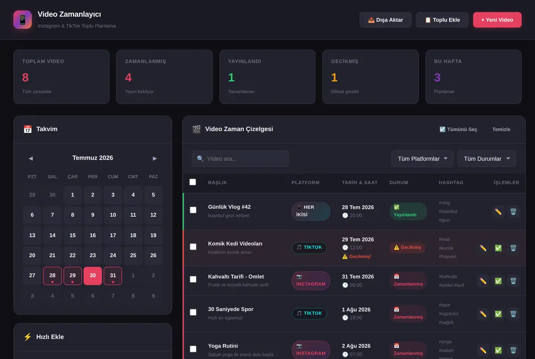
Task: Click the Tümünü Seç button
Action: point(458,129)
